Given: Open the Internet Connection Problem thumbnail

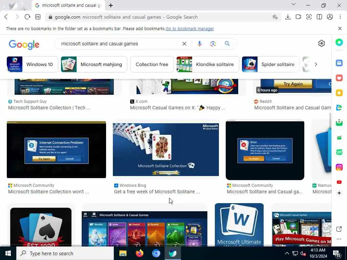Looking at the screenshot, I should (57, 149).
